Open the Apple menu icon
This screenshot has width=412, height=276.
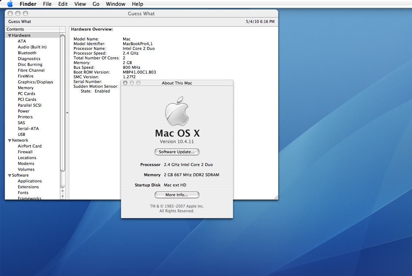(10, 4)
